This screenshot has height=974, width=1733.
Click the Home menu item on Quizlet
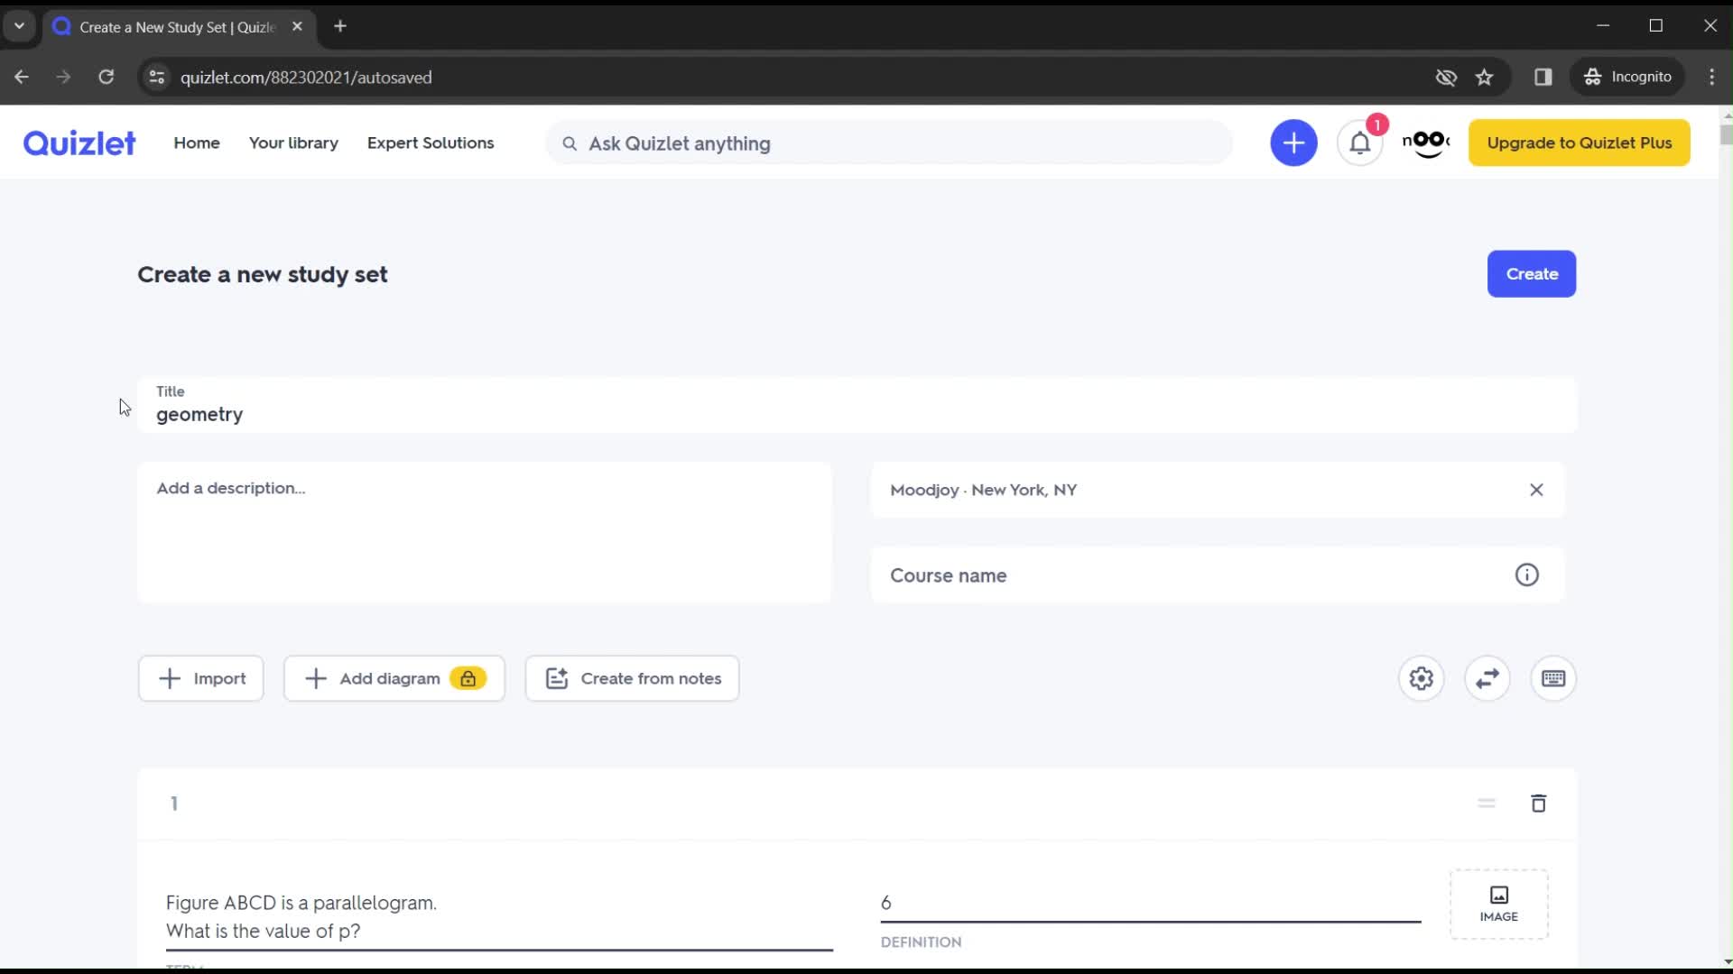tap(198, 142)
